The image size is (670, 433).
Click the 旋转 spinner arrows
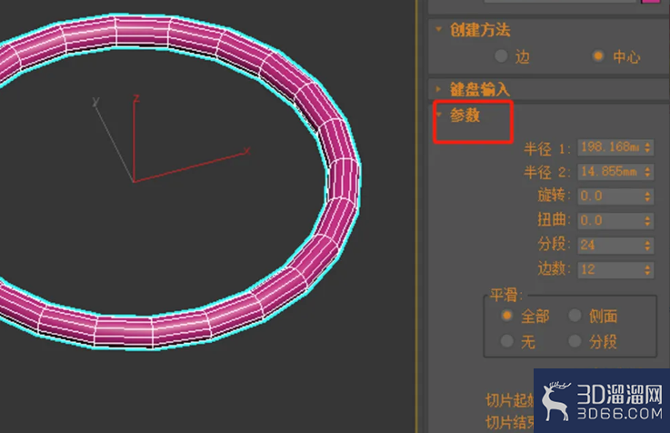[648, 196]
